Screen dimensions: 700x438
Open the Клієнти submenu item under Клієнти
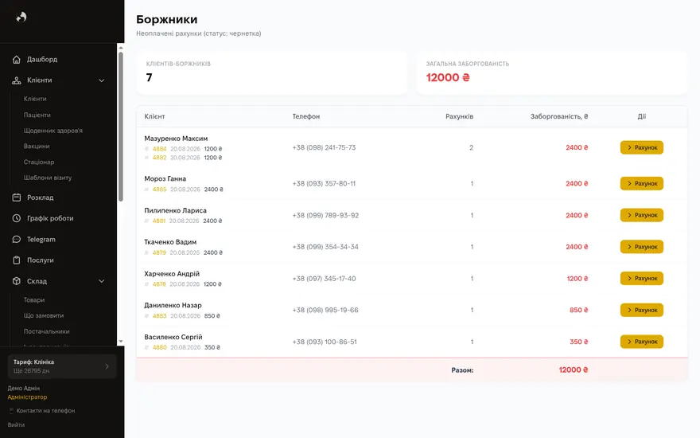pyautogui.click(x=35, y=99)
